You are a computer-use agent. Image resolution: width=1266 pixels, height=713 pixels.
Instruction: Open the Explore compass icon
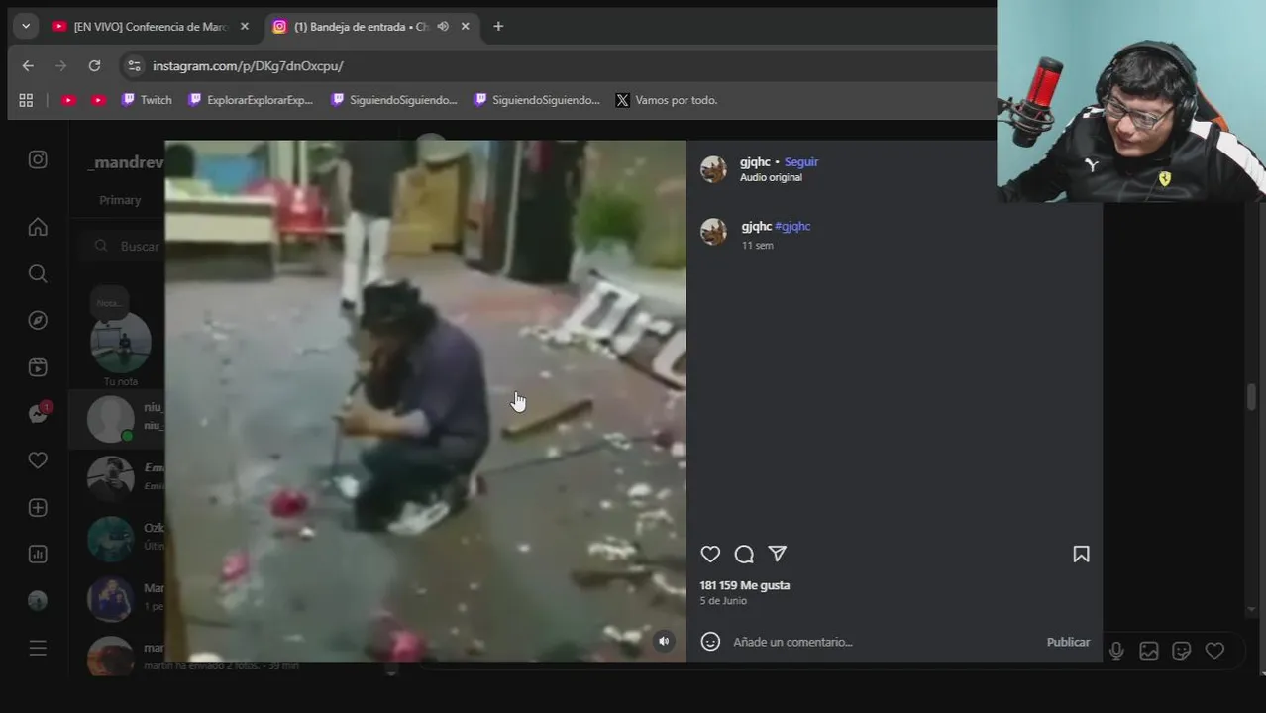(38, 320)
